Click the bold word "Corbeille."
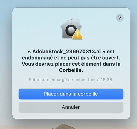This screenshot has height=129, width=137. [x=71, y=70]
